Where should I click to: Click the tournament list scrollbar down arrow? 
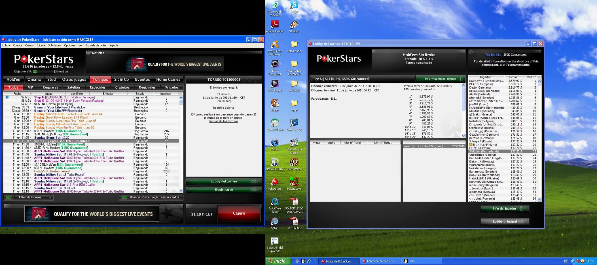click(x=181, y=191)
